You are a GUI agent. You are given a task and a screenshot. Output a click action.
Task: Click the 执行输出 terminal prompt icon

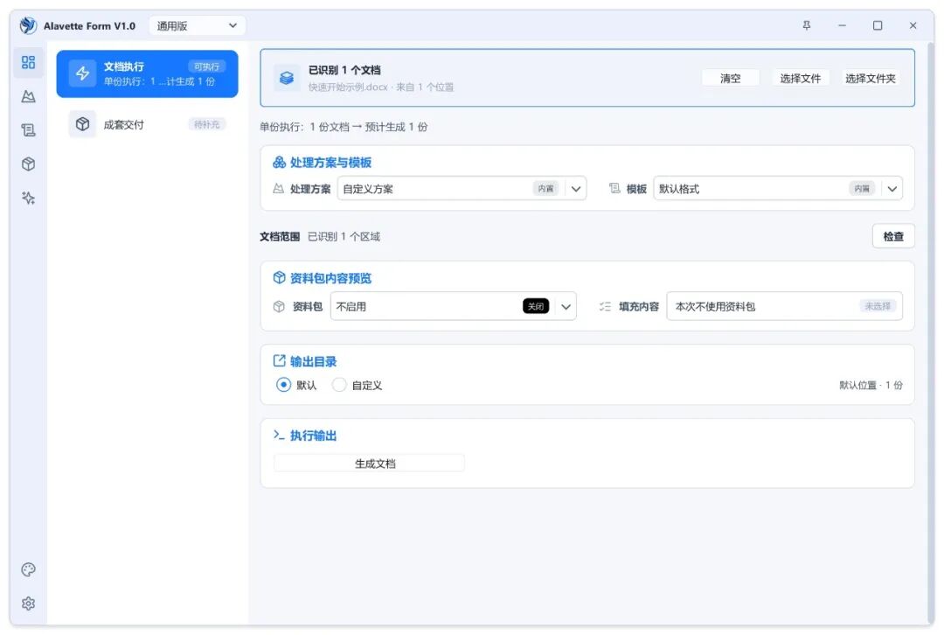click(x=279, y=435)
